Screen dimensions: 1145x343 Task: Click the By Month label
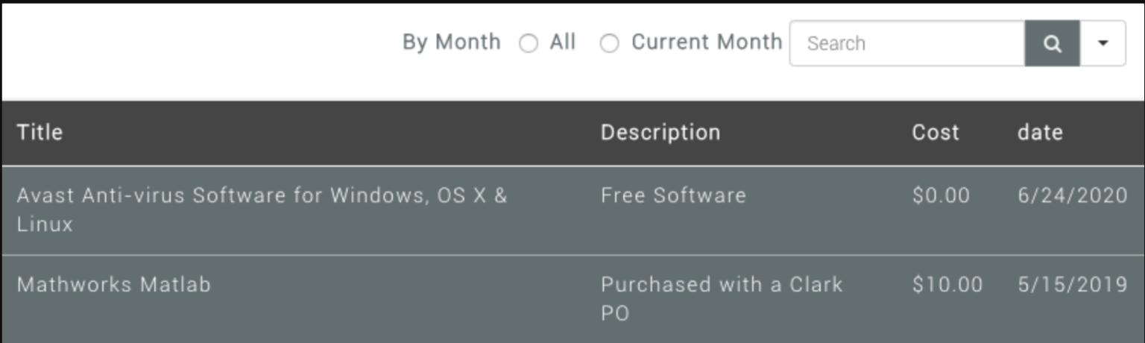(451, 43)
